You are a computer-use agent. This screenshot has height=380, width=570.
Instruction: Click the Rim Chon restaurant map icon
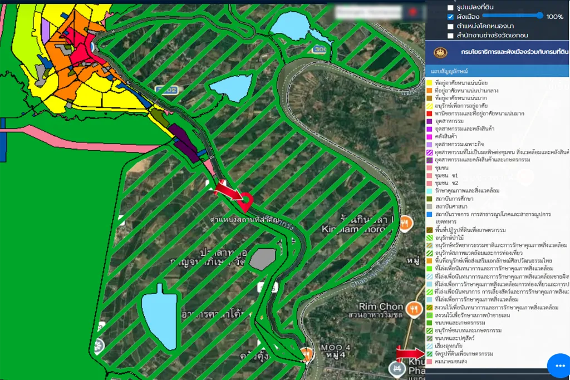412,309
